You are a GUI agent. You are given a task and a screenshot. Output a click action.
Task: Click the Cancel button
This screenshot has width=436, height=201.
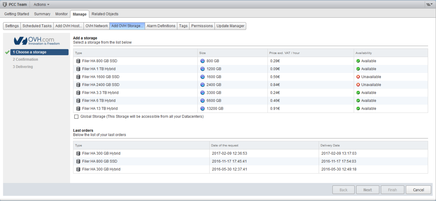[418, 189]
